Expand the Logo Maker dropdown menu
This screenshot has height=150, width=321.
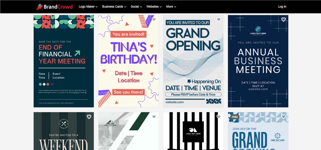point(88,6)
